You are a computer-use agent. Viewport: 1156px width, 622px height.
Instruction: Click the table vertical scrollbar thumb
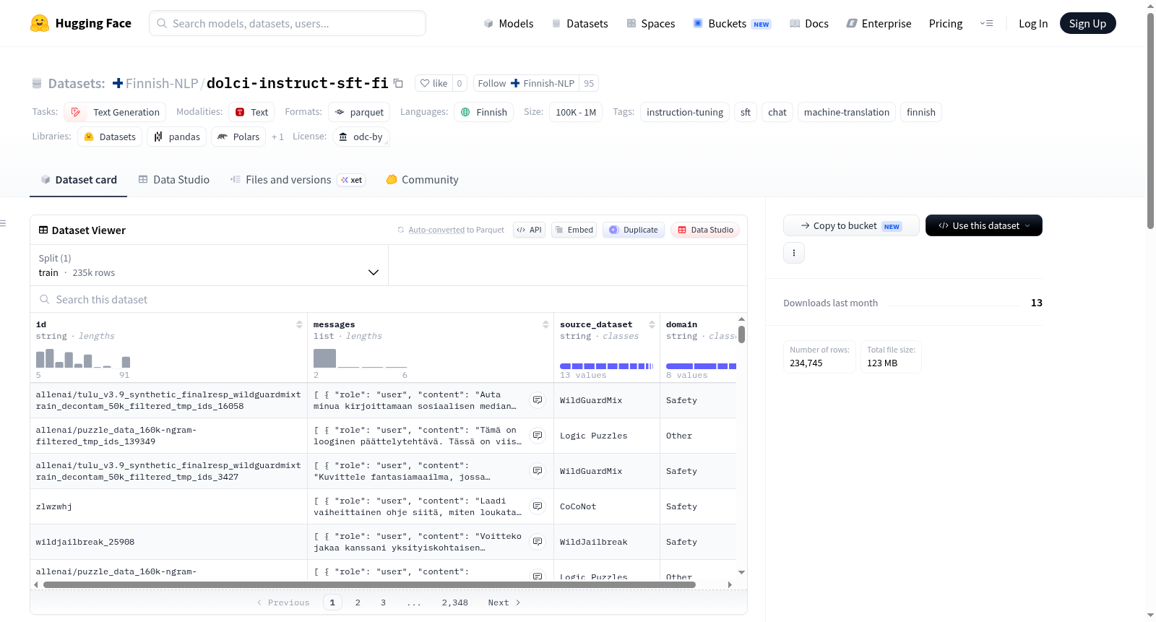coord(741,334)
